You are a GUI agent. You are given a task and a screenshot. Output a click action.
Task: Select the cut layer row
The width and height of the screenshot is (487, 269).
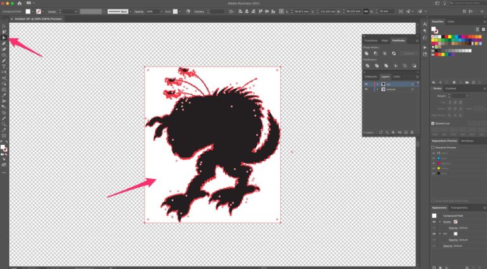(x=391, y=84)
